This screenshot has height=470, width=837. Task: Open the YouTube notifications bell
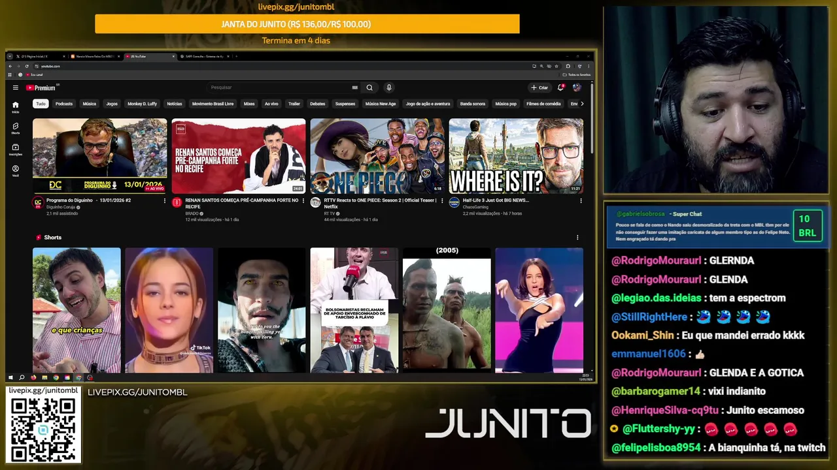560,87
